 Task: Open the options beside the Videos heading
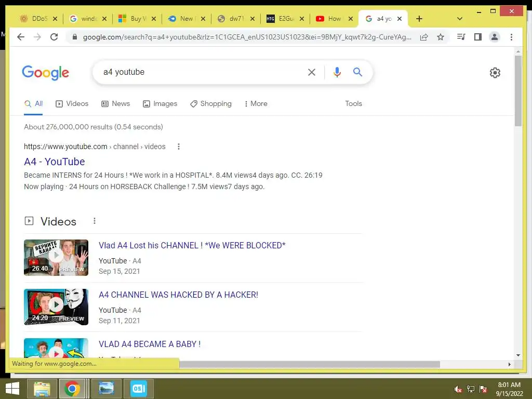95,221
